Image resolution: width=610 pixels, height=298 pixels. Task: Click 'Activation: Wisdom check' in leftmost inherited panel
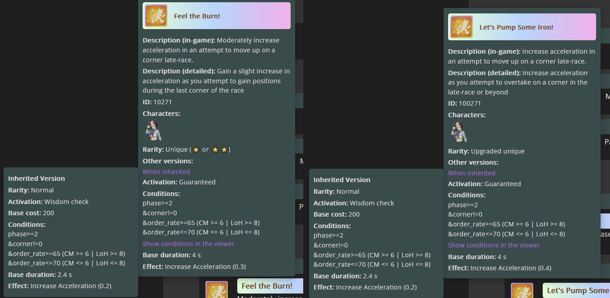point(48,202)
